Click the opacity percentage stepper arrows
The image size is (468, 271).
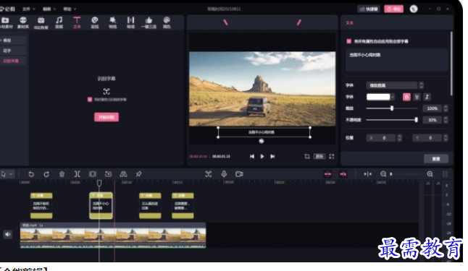[446, 120]
